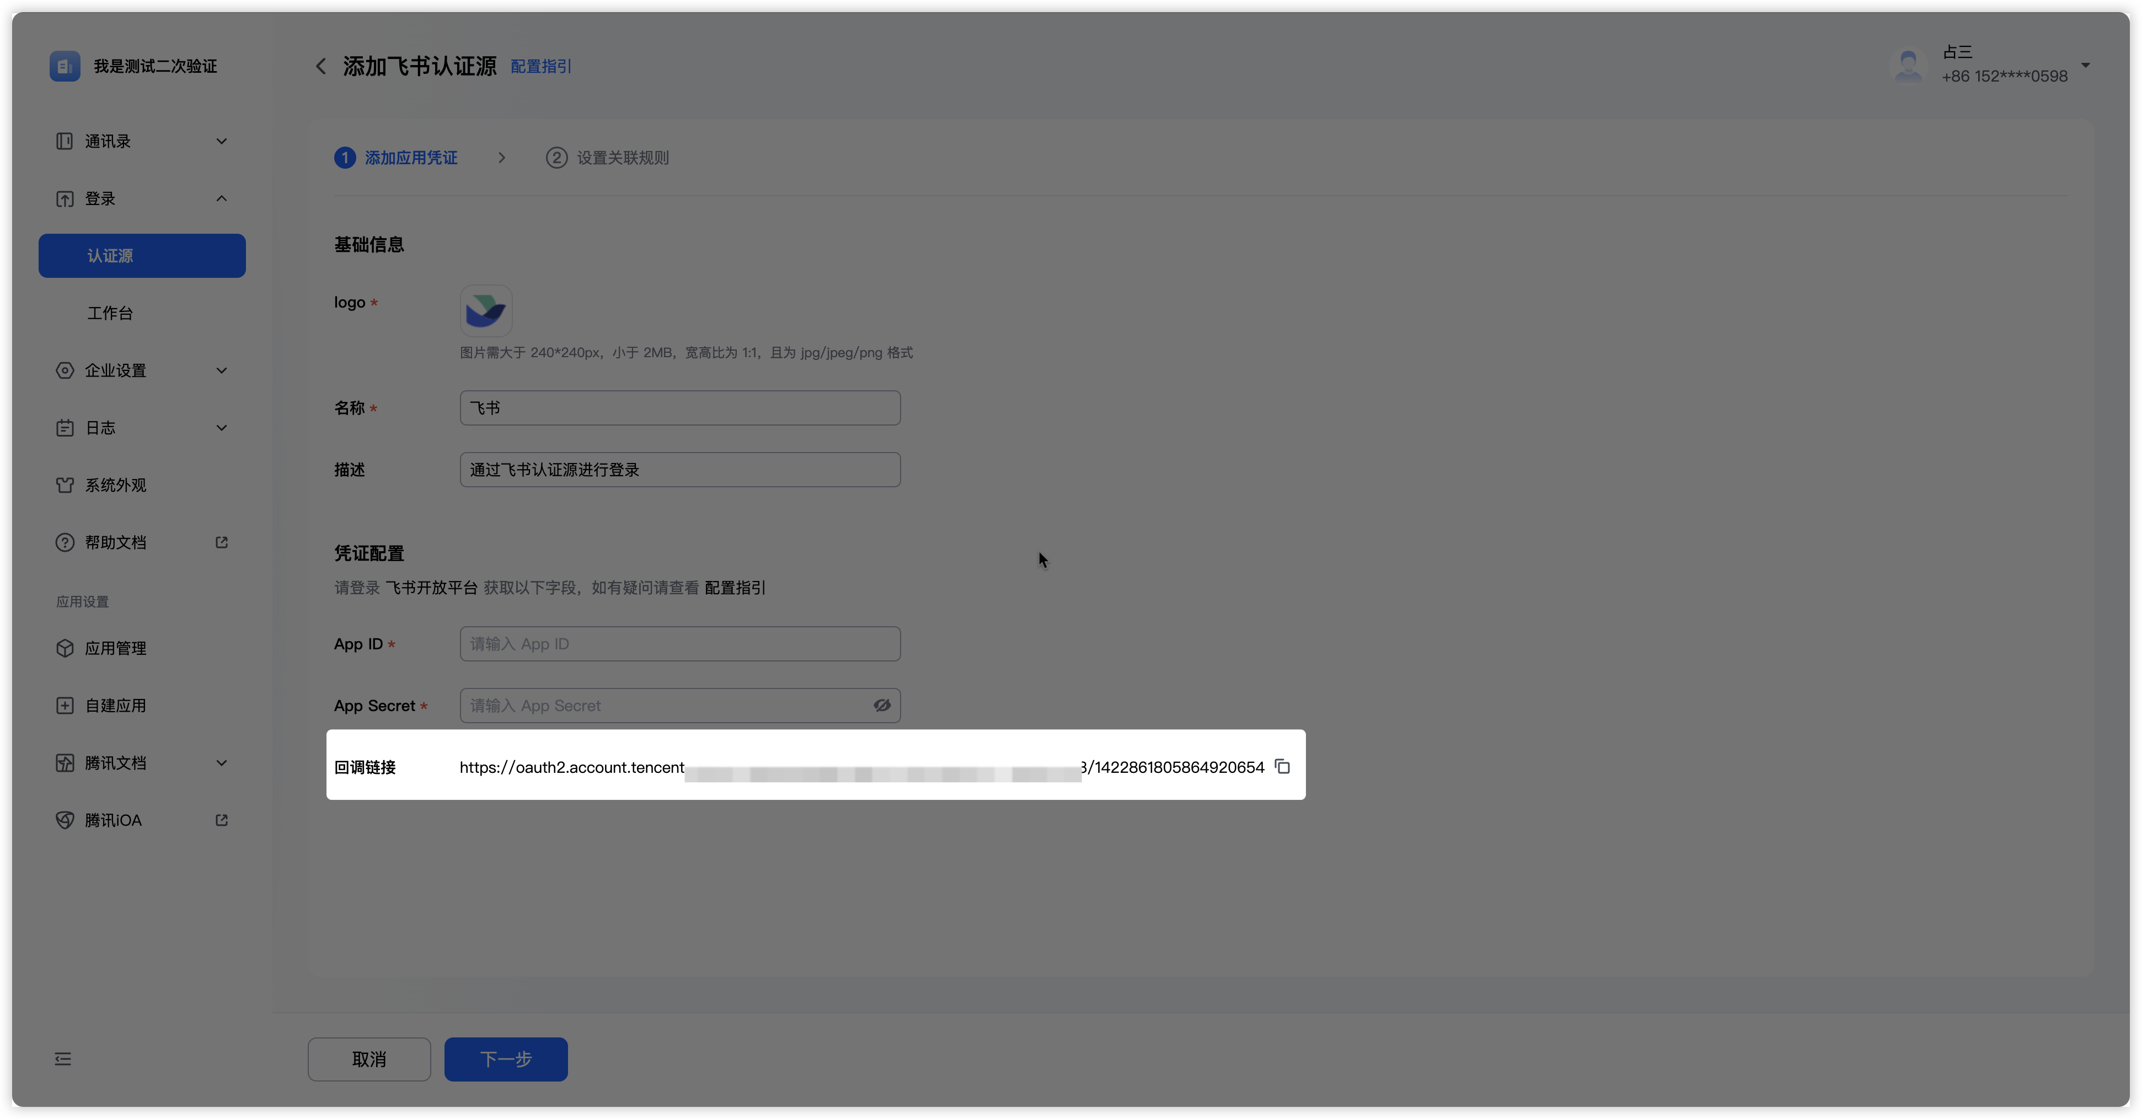Screen dimensions: 2142x1119
Task: Open 帮助文档 help docs
Action: [x=116, y=543]
